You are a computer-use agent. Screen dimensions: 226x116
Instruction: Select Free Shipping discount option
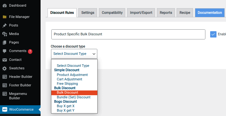(x=74, y=84)
